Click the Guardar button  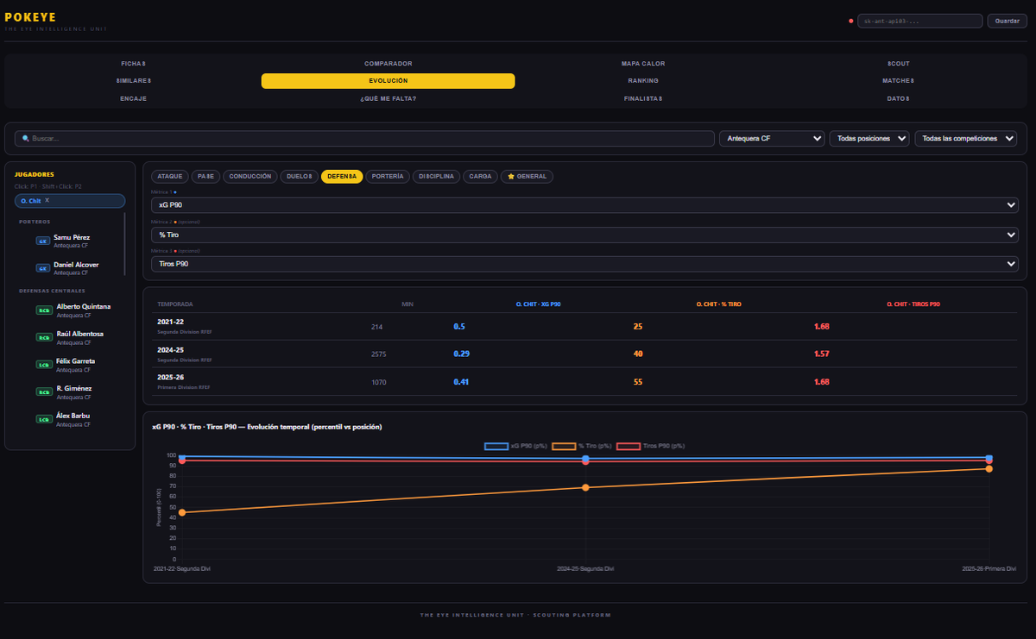(x=1008, y=21)
